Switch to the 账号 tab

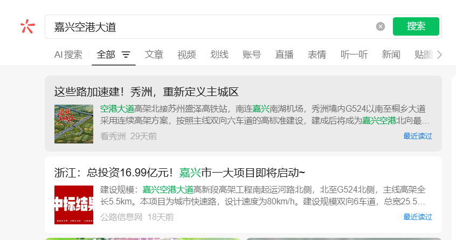point(252,54)
